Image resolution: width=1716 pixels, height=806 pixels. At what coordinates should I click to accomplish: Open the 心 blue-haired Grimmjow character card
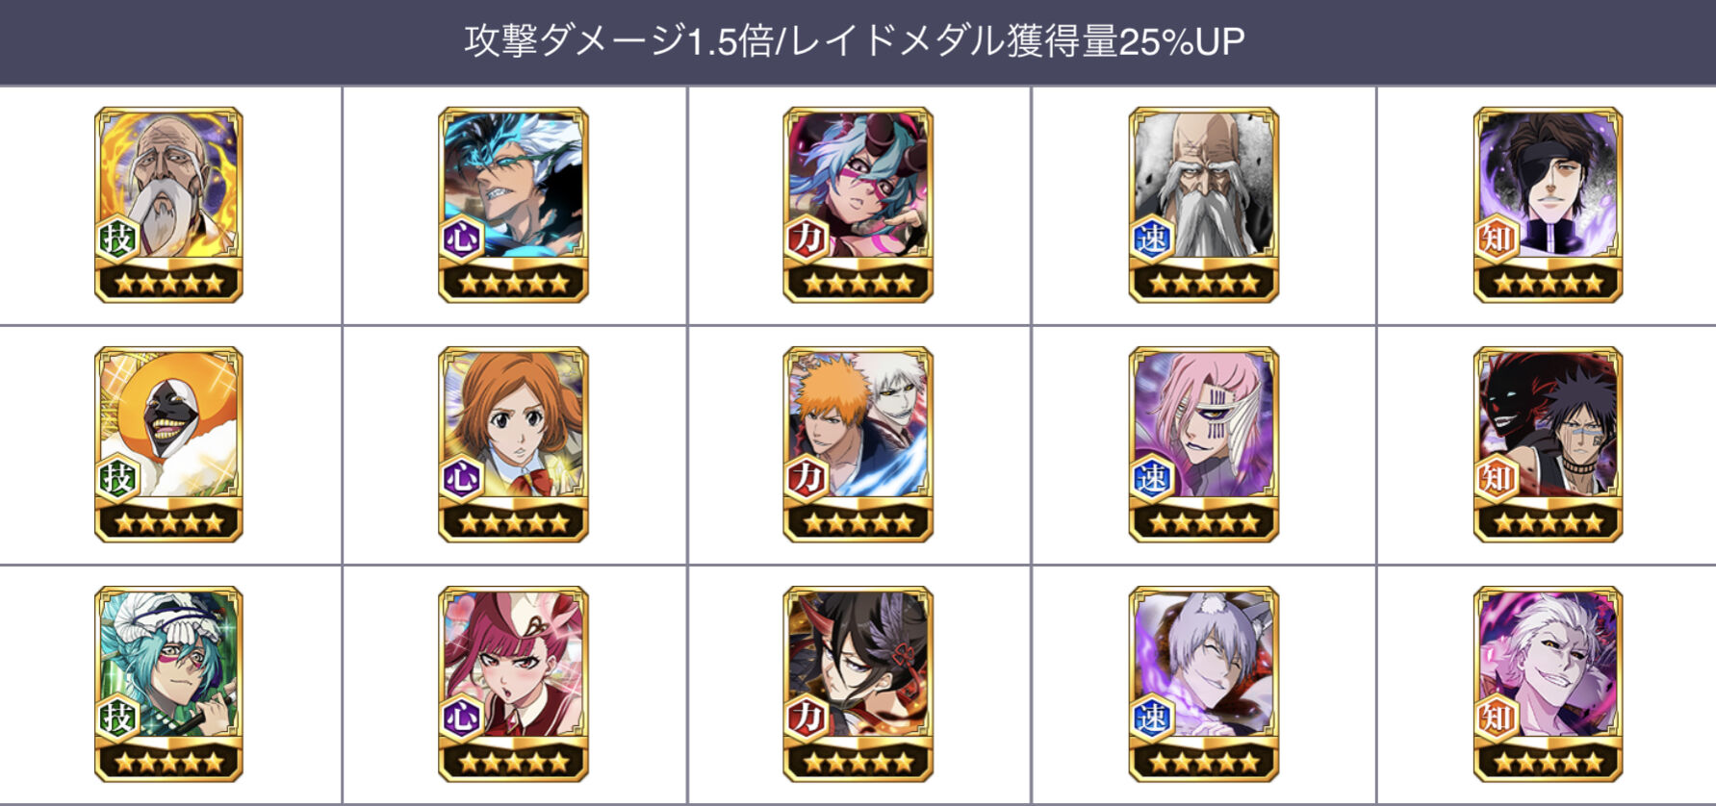pyautogui.click(x=513, y=205)
